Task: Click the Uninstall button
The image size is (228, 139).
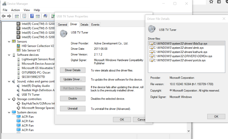Action: [73, 108]
